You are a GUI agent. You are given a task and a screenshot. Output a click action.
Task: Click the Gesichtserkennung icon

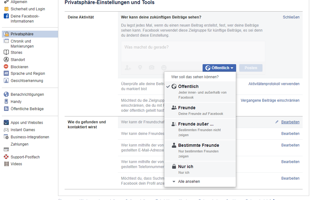coord(6,80)
